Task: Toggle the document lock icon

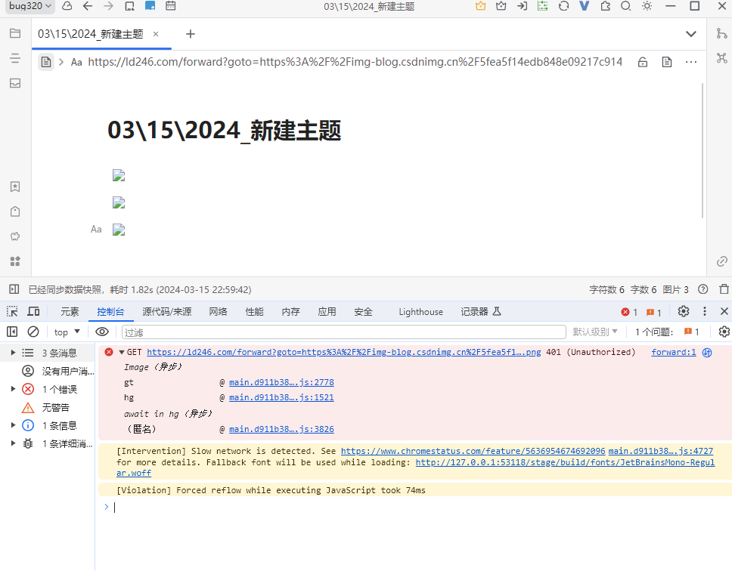Action: [x=643, y=62]
